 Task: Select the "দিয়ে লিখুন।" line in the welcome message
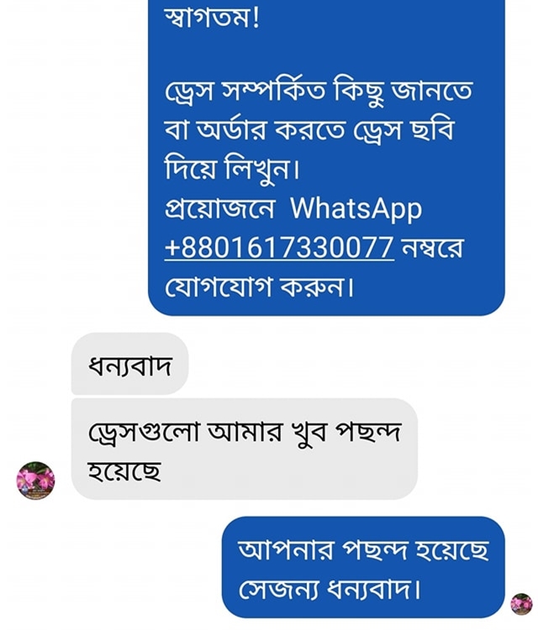coord(232,169)
